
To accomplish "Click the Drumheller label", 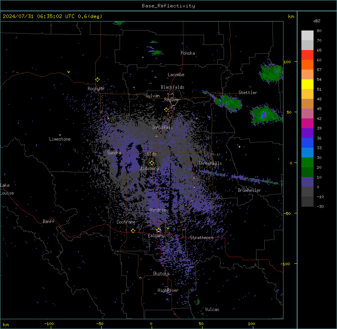I will pyautogui.click(x=249, y=190).
